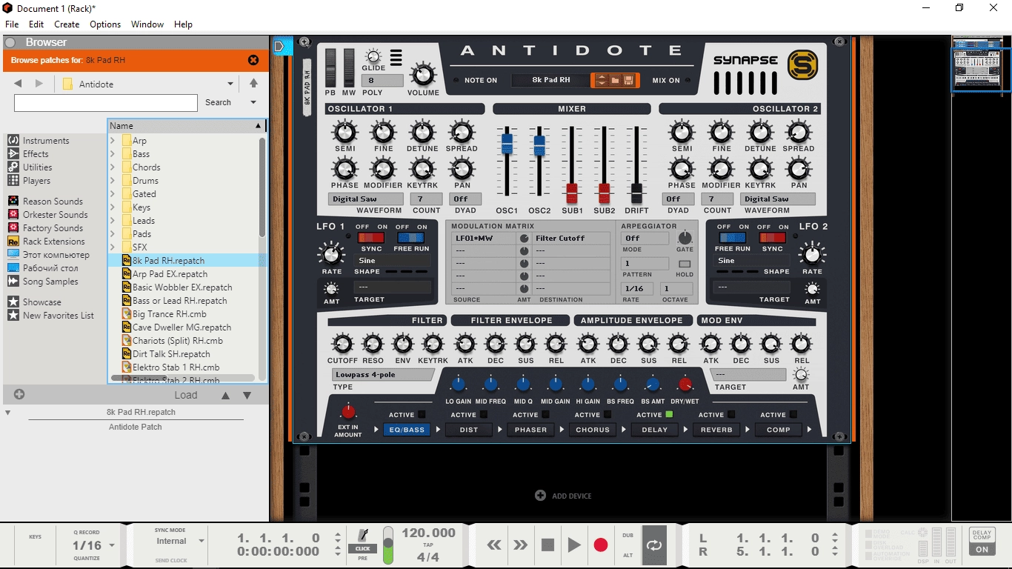Toggle Delay Comp On button
The height and width of the screenshot is (569, 1012).
[982, 550]
